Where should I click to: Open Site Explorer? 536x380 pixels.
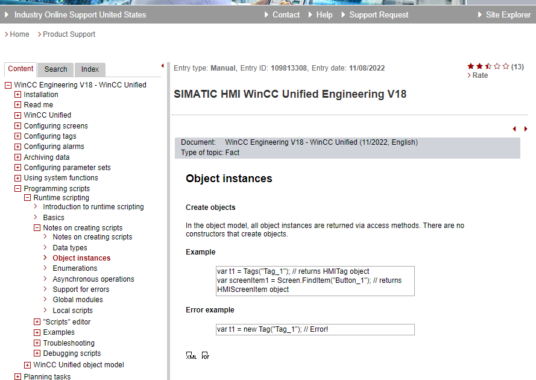(508, 14)
